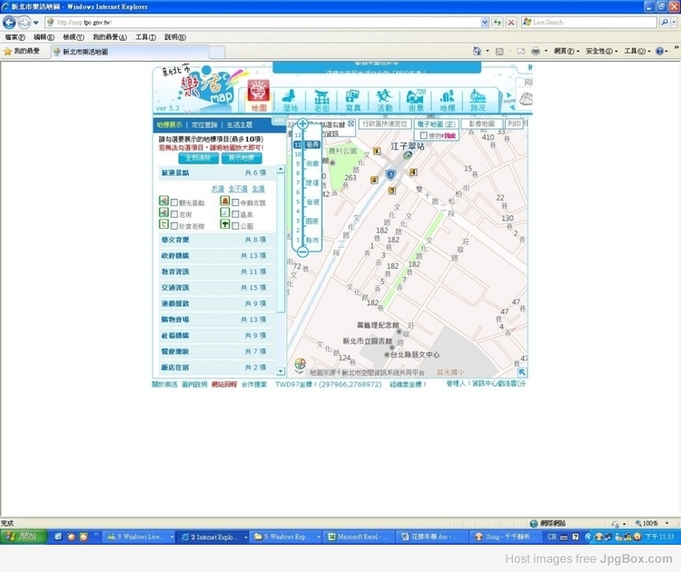Tick the 公園 checkbox

coord(236,225)
